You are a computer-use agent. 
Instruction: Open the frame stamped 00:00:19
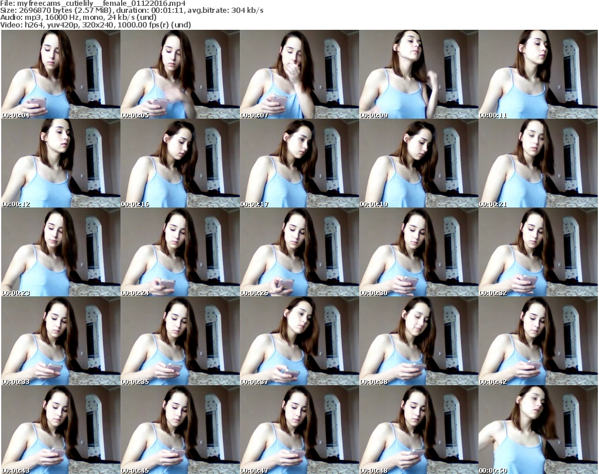pos(419,163)
